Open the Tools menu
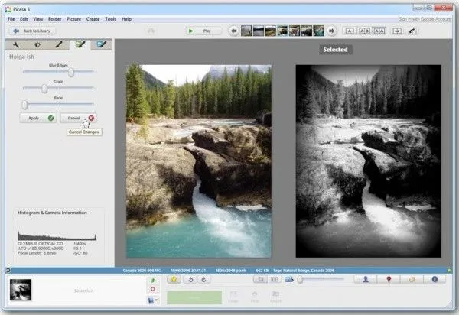Viewport: 459px width, 315px height. [x=111, y=19]
